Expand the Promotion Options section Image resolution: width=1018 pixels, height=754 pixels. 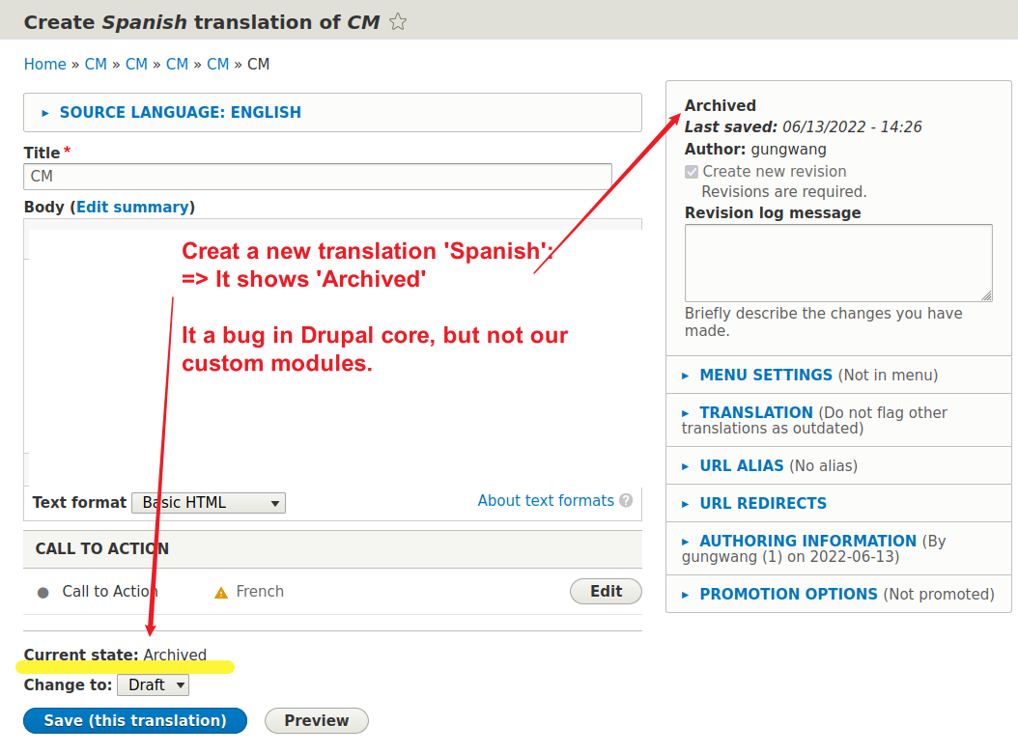pos(788,594)
